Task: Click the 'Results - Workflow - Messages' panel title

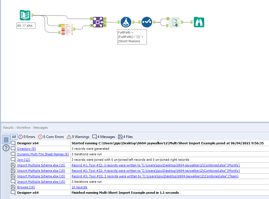Action: pyautogui.click(x=26, y=128)
